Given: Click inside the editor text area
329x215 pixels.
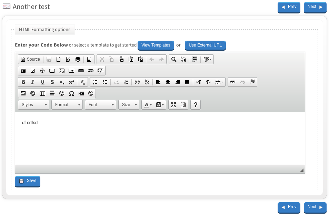Looking at the screenshot, I should click(160, 138).
